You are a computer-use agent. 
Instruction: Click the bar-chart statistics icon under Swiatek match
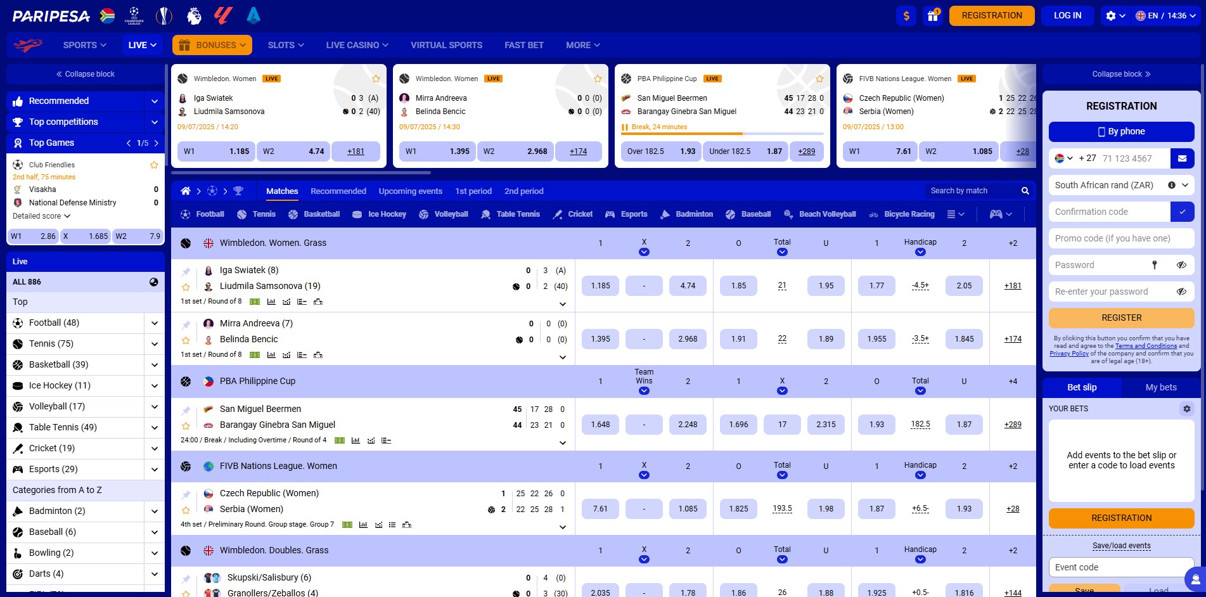[x=272, y=302]
